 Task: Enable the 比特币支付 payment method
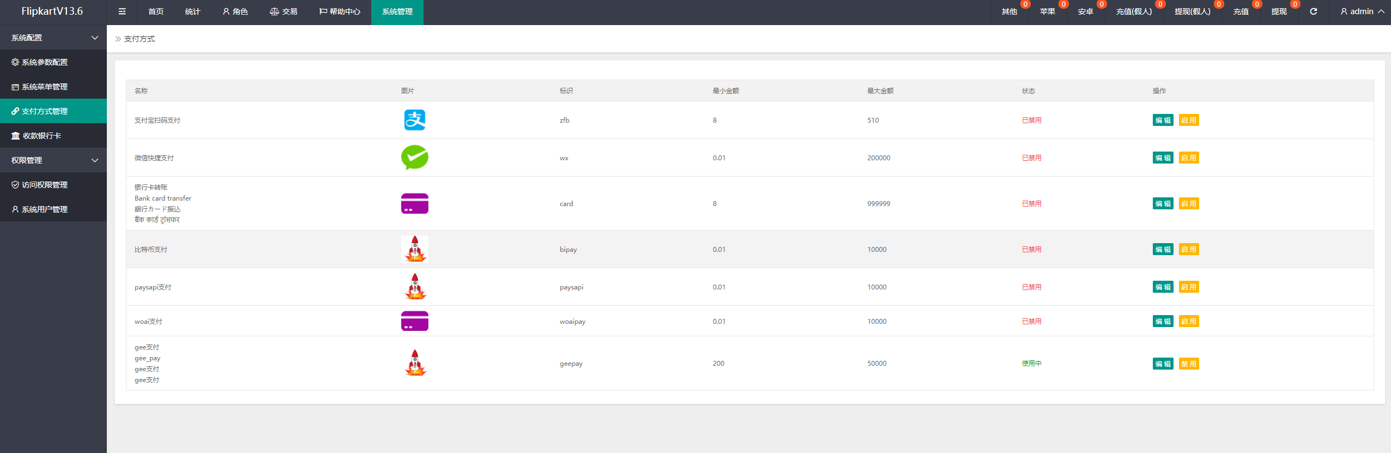[1189, 249]
